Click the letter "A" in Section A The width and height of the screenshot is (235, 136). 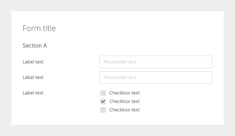45,46
